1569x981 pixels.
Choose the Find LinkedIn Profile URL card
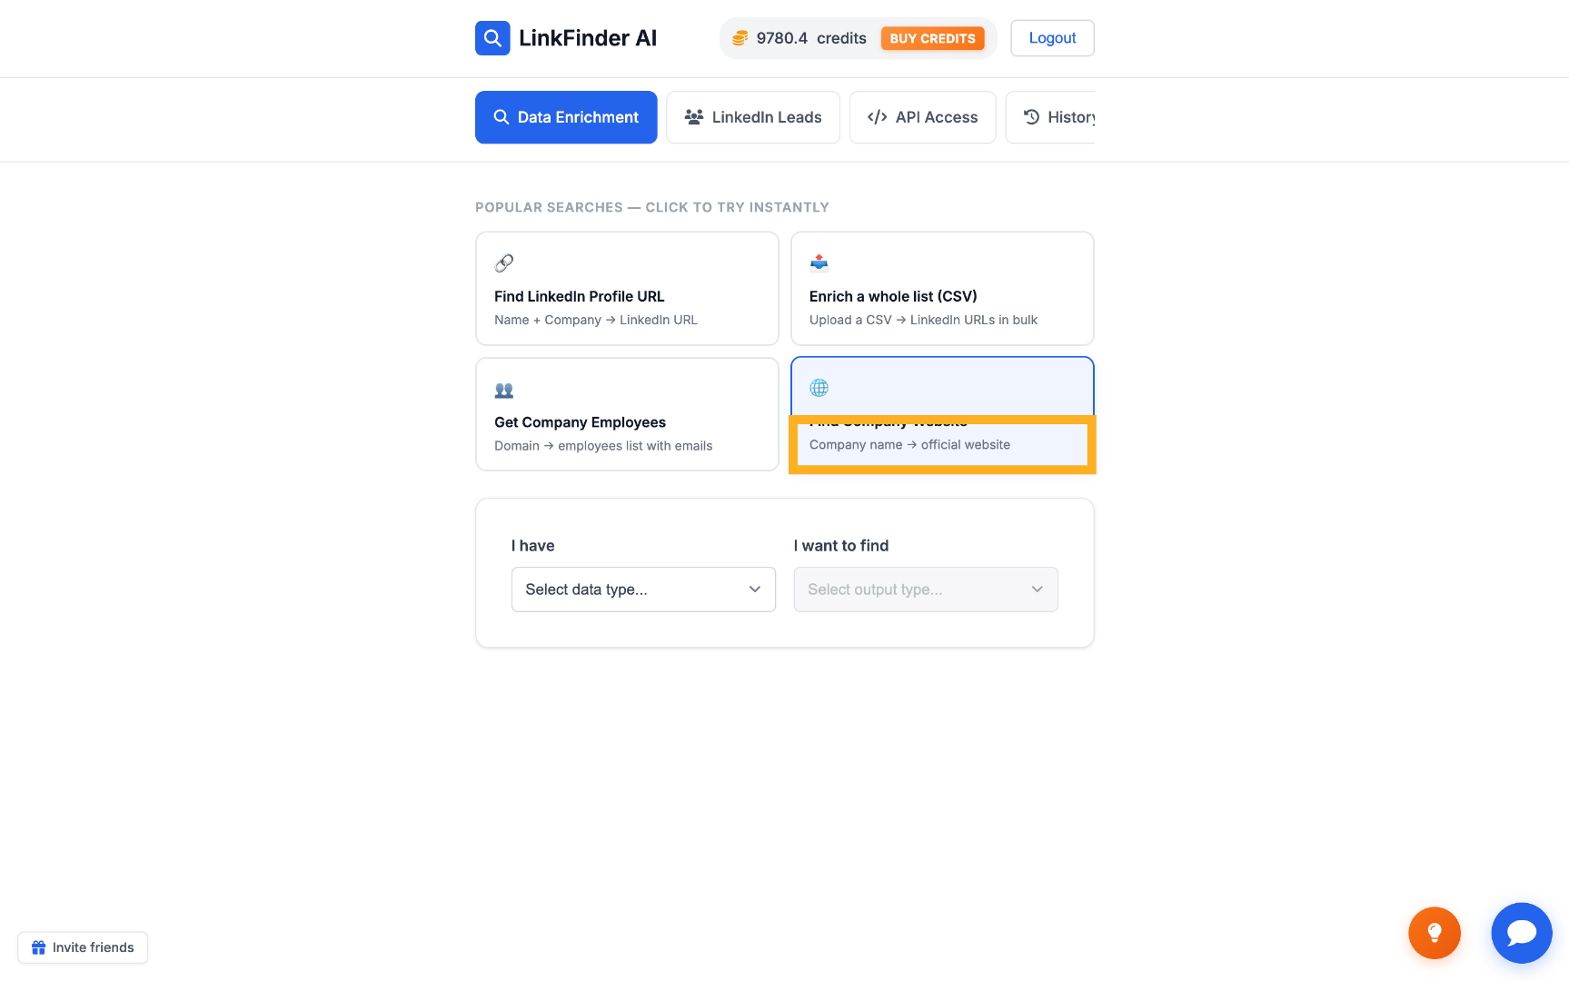(x=627, y=289)
